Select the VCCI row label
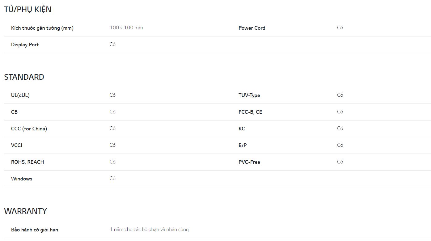Screen dimensions: 431x241 click(x=17, y=145)
